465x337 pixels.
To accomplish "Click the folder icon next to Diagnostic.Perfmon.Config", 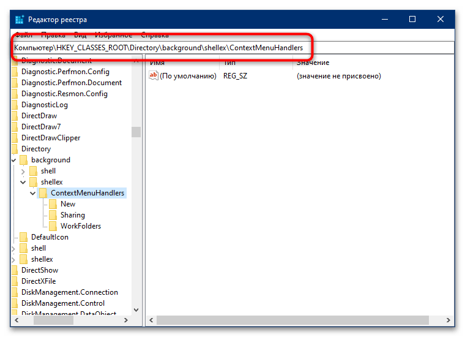I will point(15,72).
